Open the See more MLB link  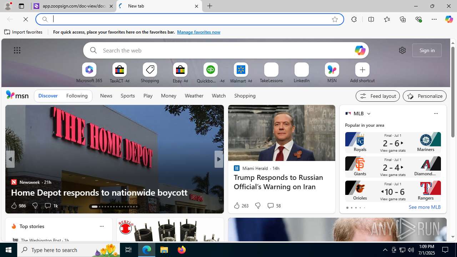(x=425, y=207)
